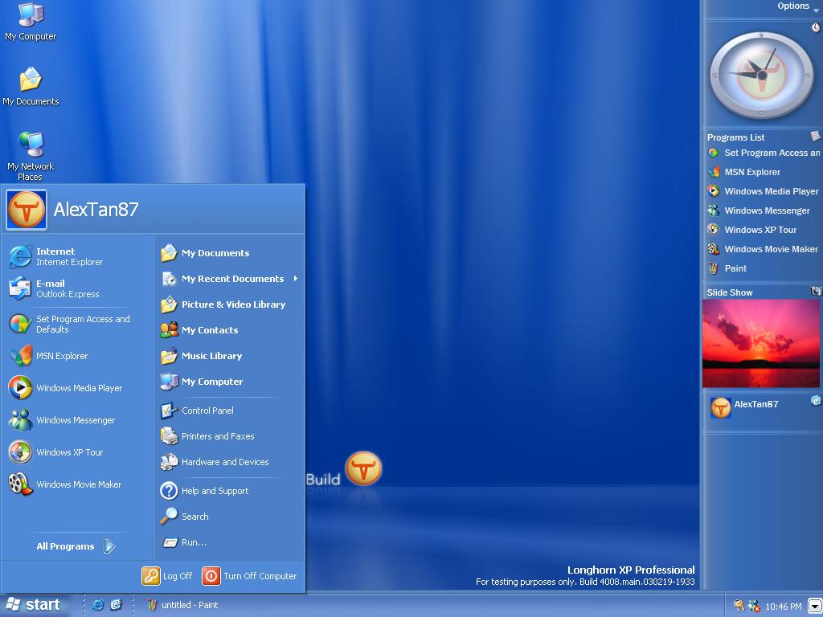Open Control Panel
This screenshot has width=823, height=617.
pos(229,411)
